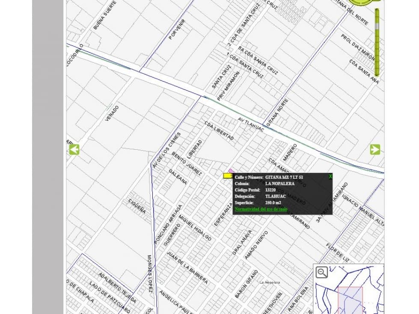Image resolution: width=419 pixels, height=314 pixels.
Task: Pan the map east with right green arrow
Action: coord(375,150)
